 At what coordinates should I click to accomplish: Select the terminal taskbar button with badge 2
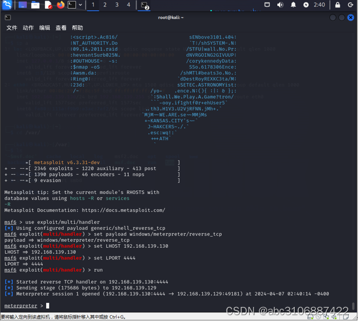pyautogui.click(x=144, y=5)
